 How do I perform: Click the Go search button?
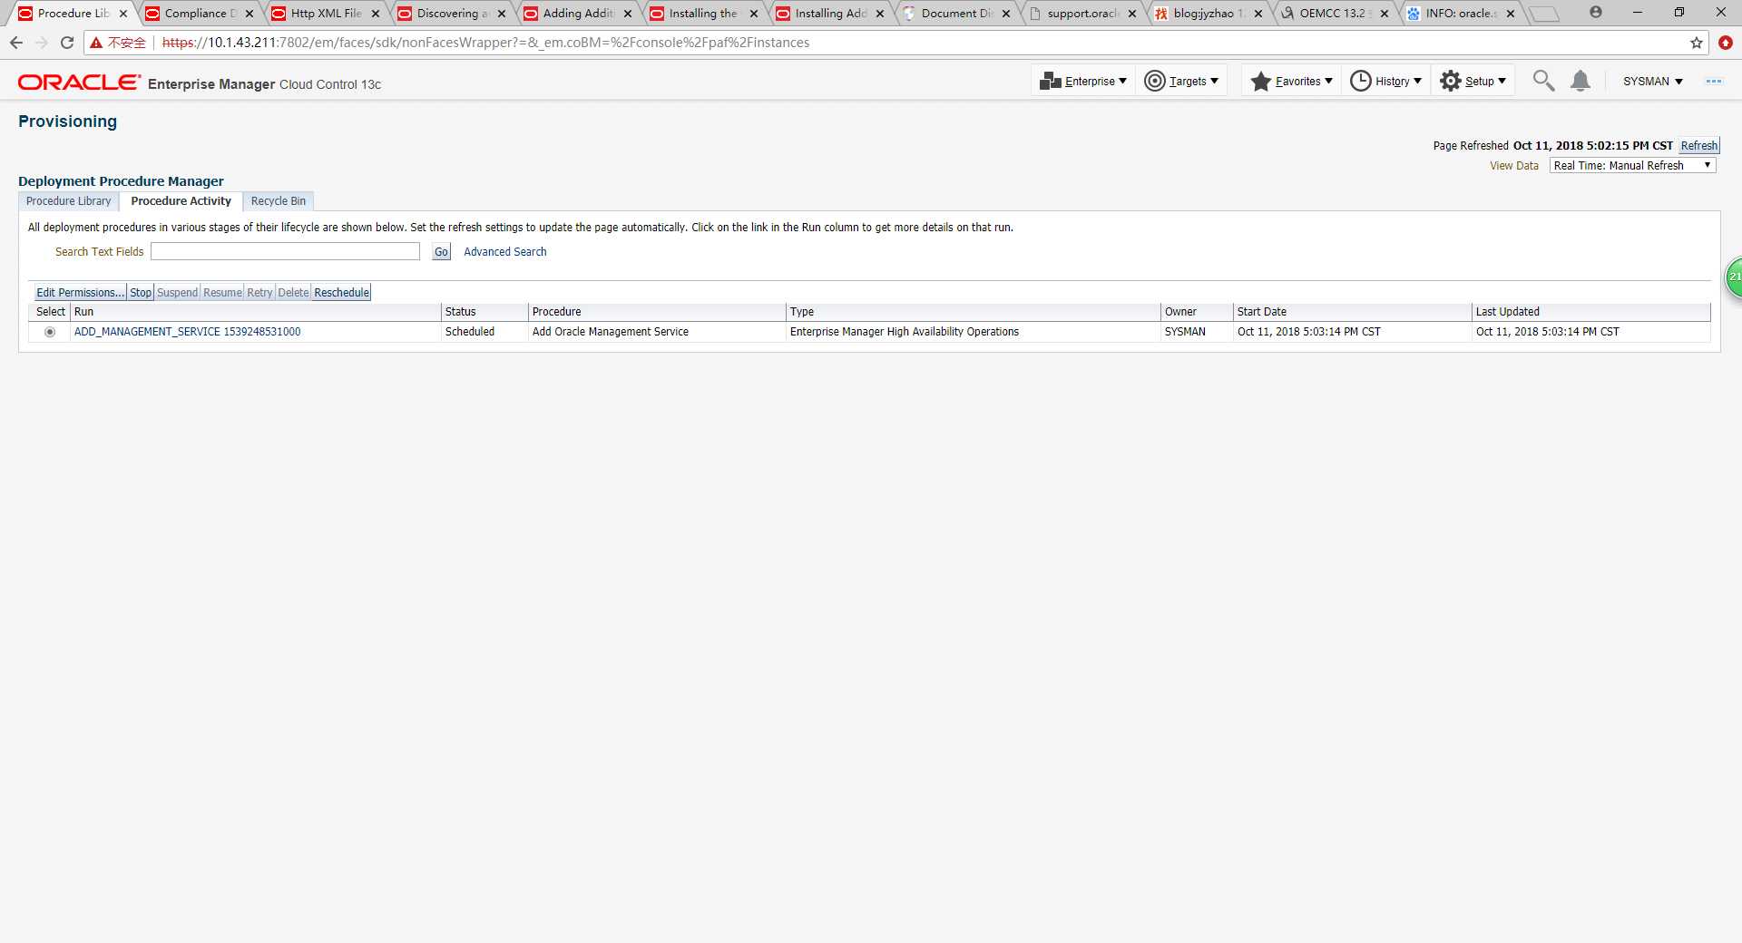[441, 252]
